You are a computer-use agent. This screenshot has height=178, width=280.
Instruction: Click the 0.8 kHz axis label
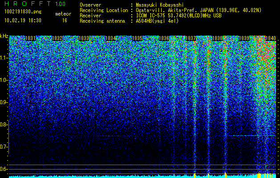3,125
